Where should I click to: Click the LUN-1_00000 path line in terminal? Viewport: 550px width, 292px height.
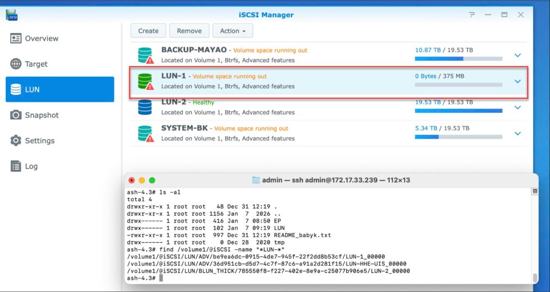(x=256, y=257)
